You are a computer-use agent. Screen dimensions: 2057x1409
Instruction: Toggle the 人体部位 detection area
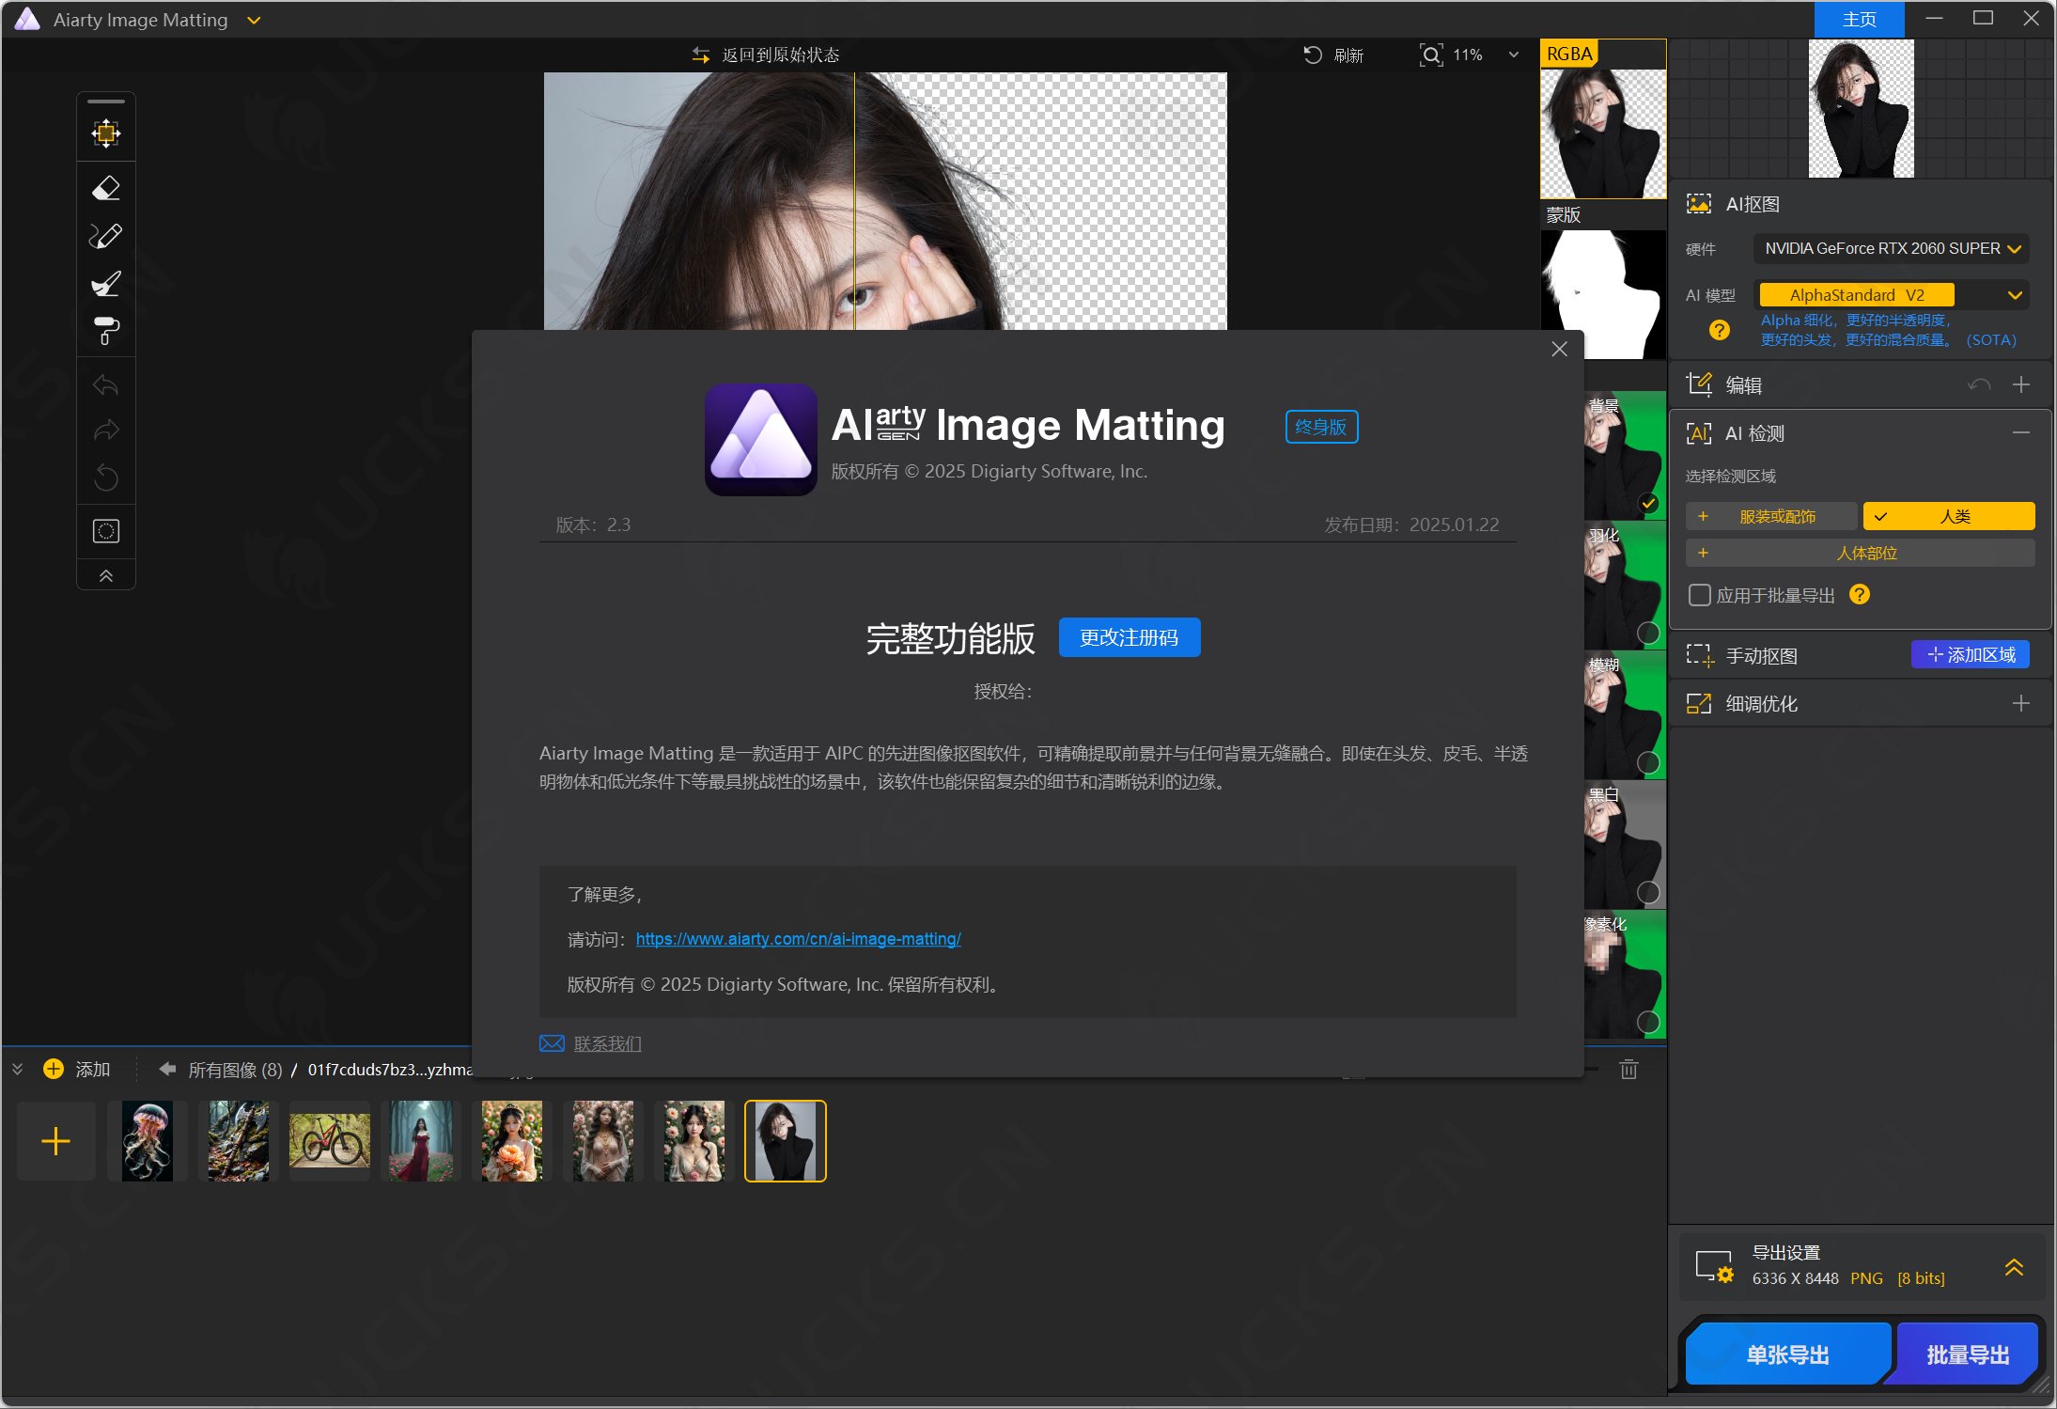[1861, 553]
